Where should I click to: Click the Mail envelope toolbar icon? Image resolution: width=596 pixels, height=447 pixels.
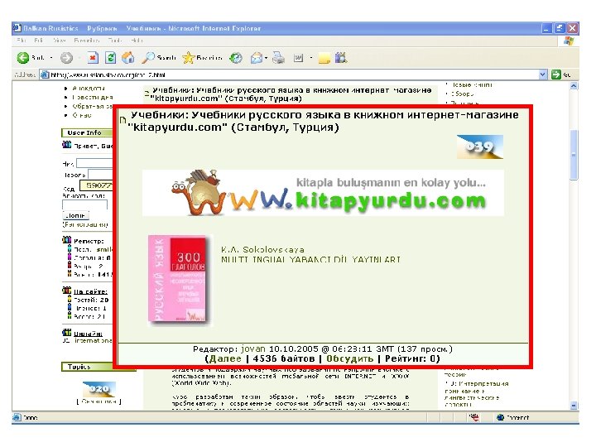coord(256,58)
